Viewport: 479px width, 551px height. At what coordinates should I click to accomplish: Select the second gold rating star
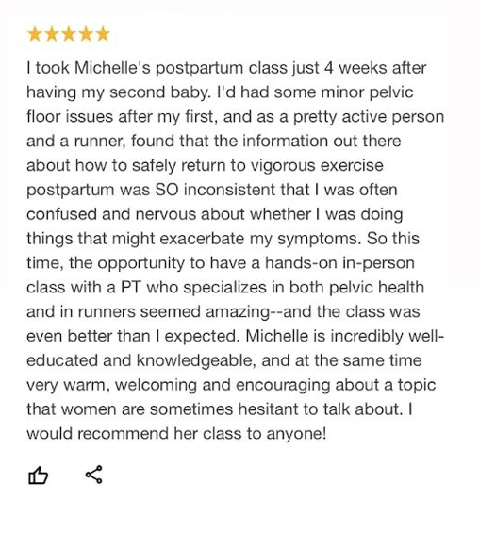pyautogui.click(x=52, y=34)
